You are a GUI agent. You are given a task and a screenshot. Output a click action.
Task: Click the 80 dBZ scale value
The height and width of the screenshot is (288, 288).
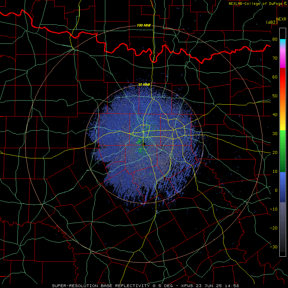pyautogui.click(x=275, y=39)
